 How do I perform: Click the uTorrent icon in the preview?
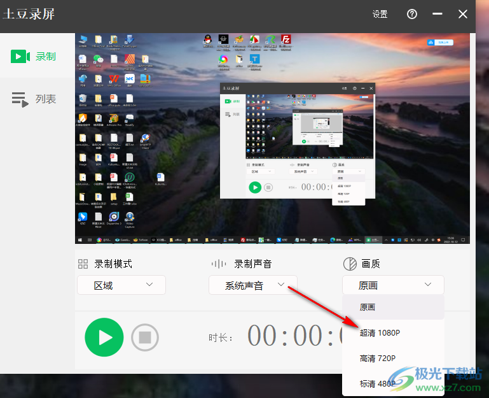coord(130,178)
